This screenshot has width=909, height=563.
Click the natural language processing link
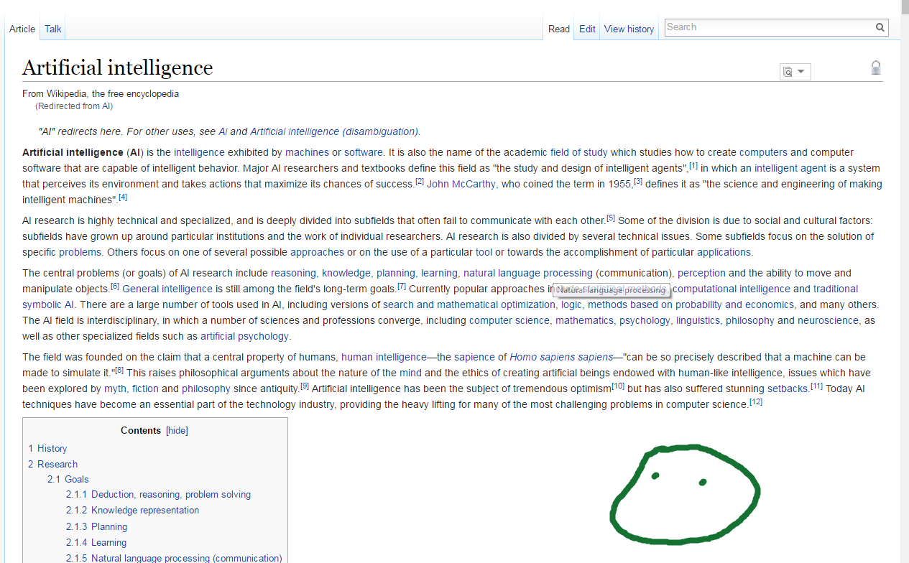(527, 273)
